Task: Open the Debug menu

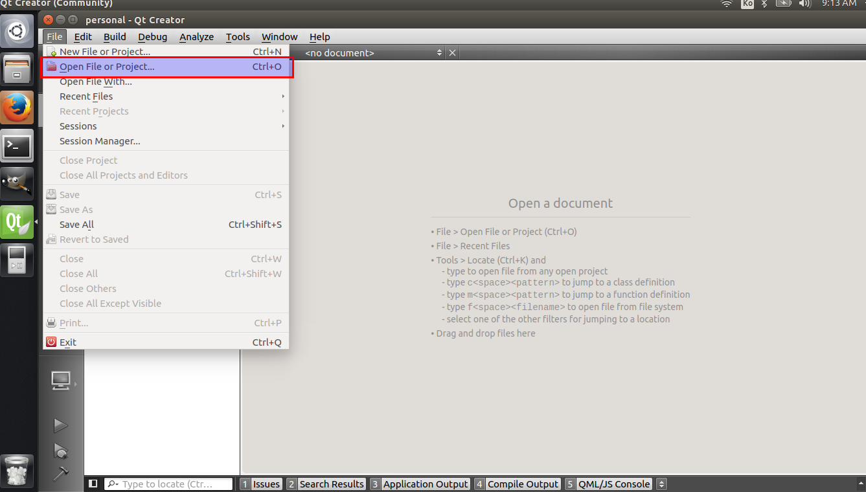Action: click(x=152, y=37)
